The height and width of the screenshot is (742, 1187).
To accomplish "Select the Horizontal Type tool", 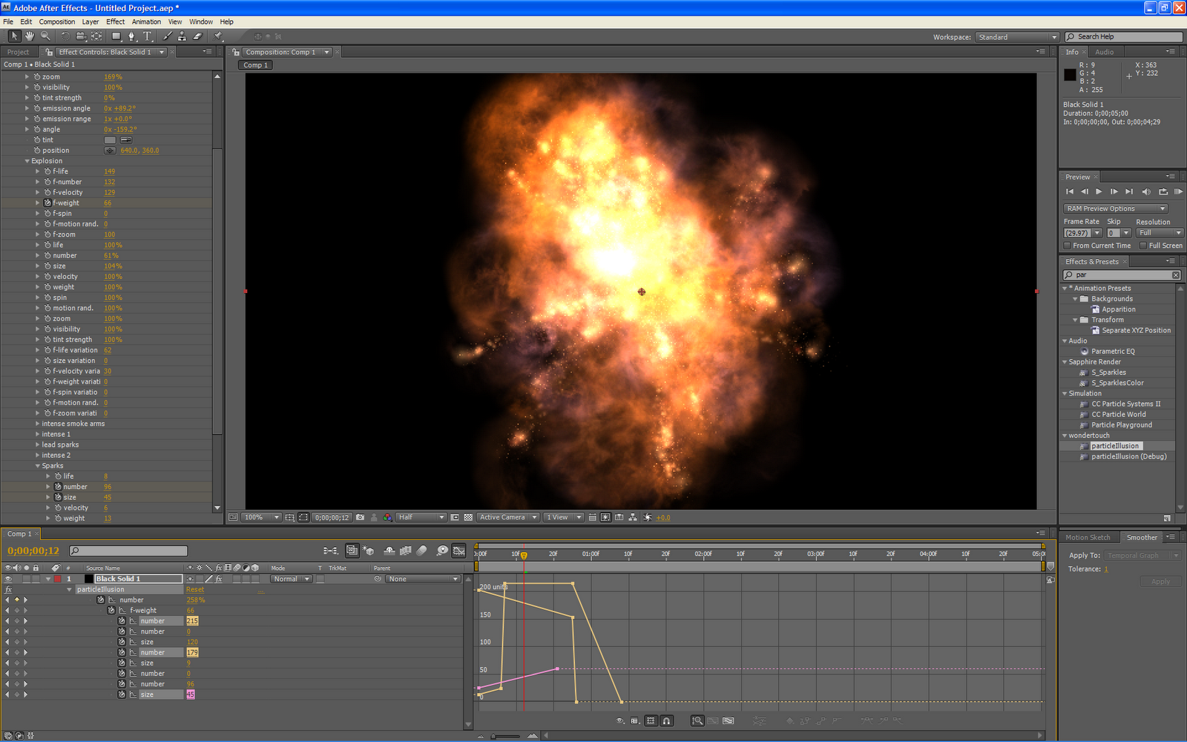I will (x=148, y=36).
